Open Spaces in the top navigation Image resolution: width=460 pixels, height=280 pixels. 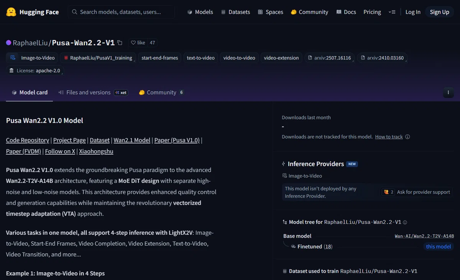pos(271,12)
